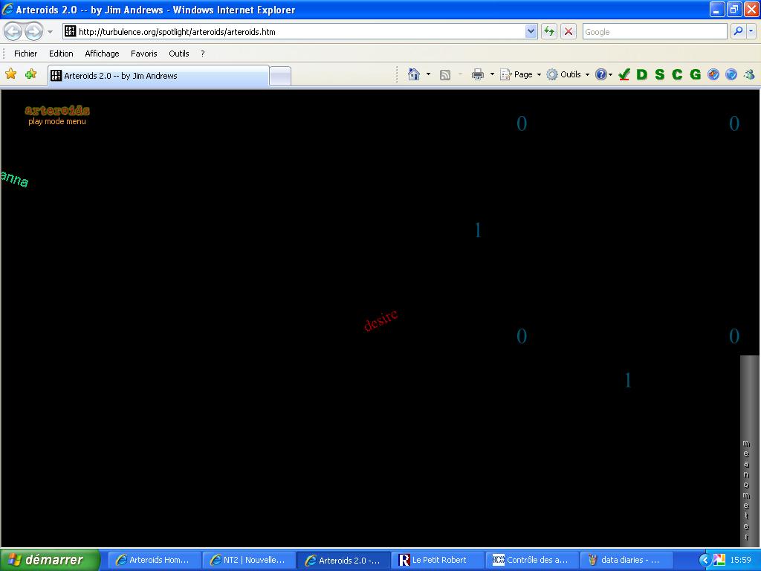
Task: Expand the Print button dropdown arrow
Action: coord(492,74)
